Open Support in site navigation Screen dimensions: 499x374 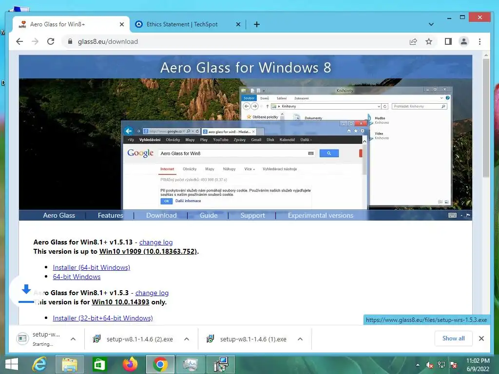pyautogui.click(x=253, y=215)
